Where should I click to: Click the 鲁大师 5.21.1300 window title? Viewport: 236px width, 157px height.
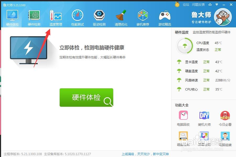14,5
